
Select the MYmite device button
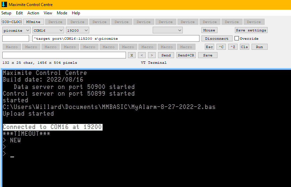[33, 22]
